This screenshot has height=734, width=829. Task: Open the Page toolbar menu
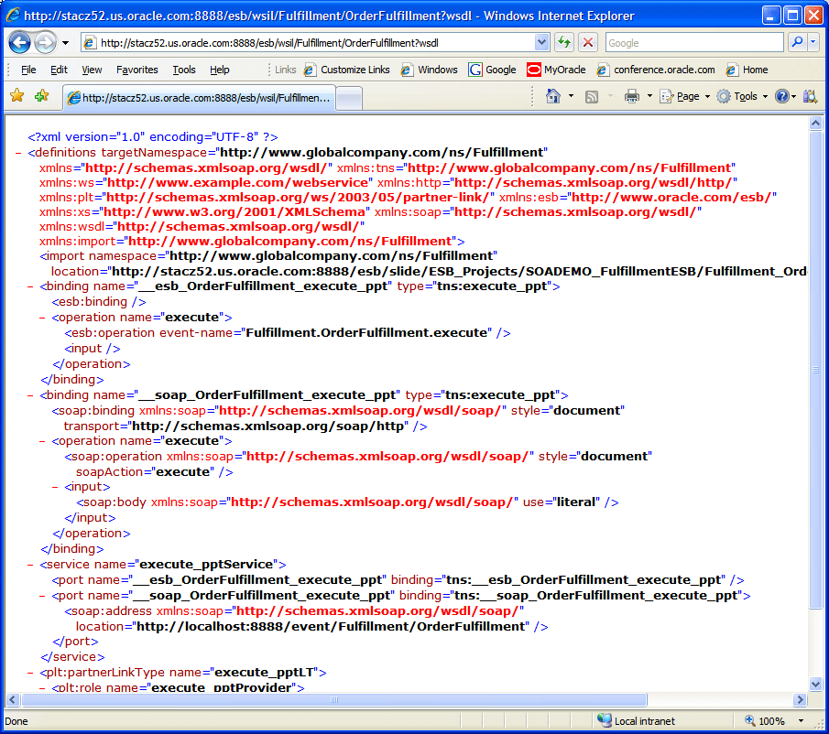[684, 96]
